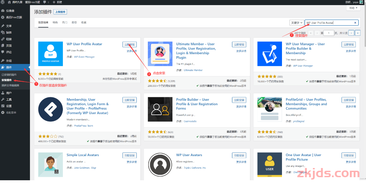This screenshot has height=184, width=366.
Task: Install Simple Local Avatars with 立即安装
Action: [130, 155]
